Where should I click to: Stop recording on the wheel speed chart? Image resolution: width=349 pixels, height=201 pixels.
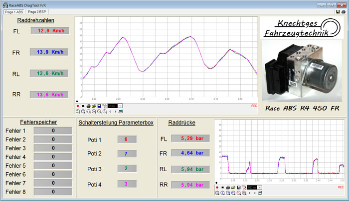(83, 106)
